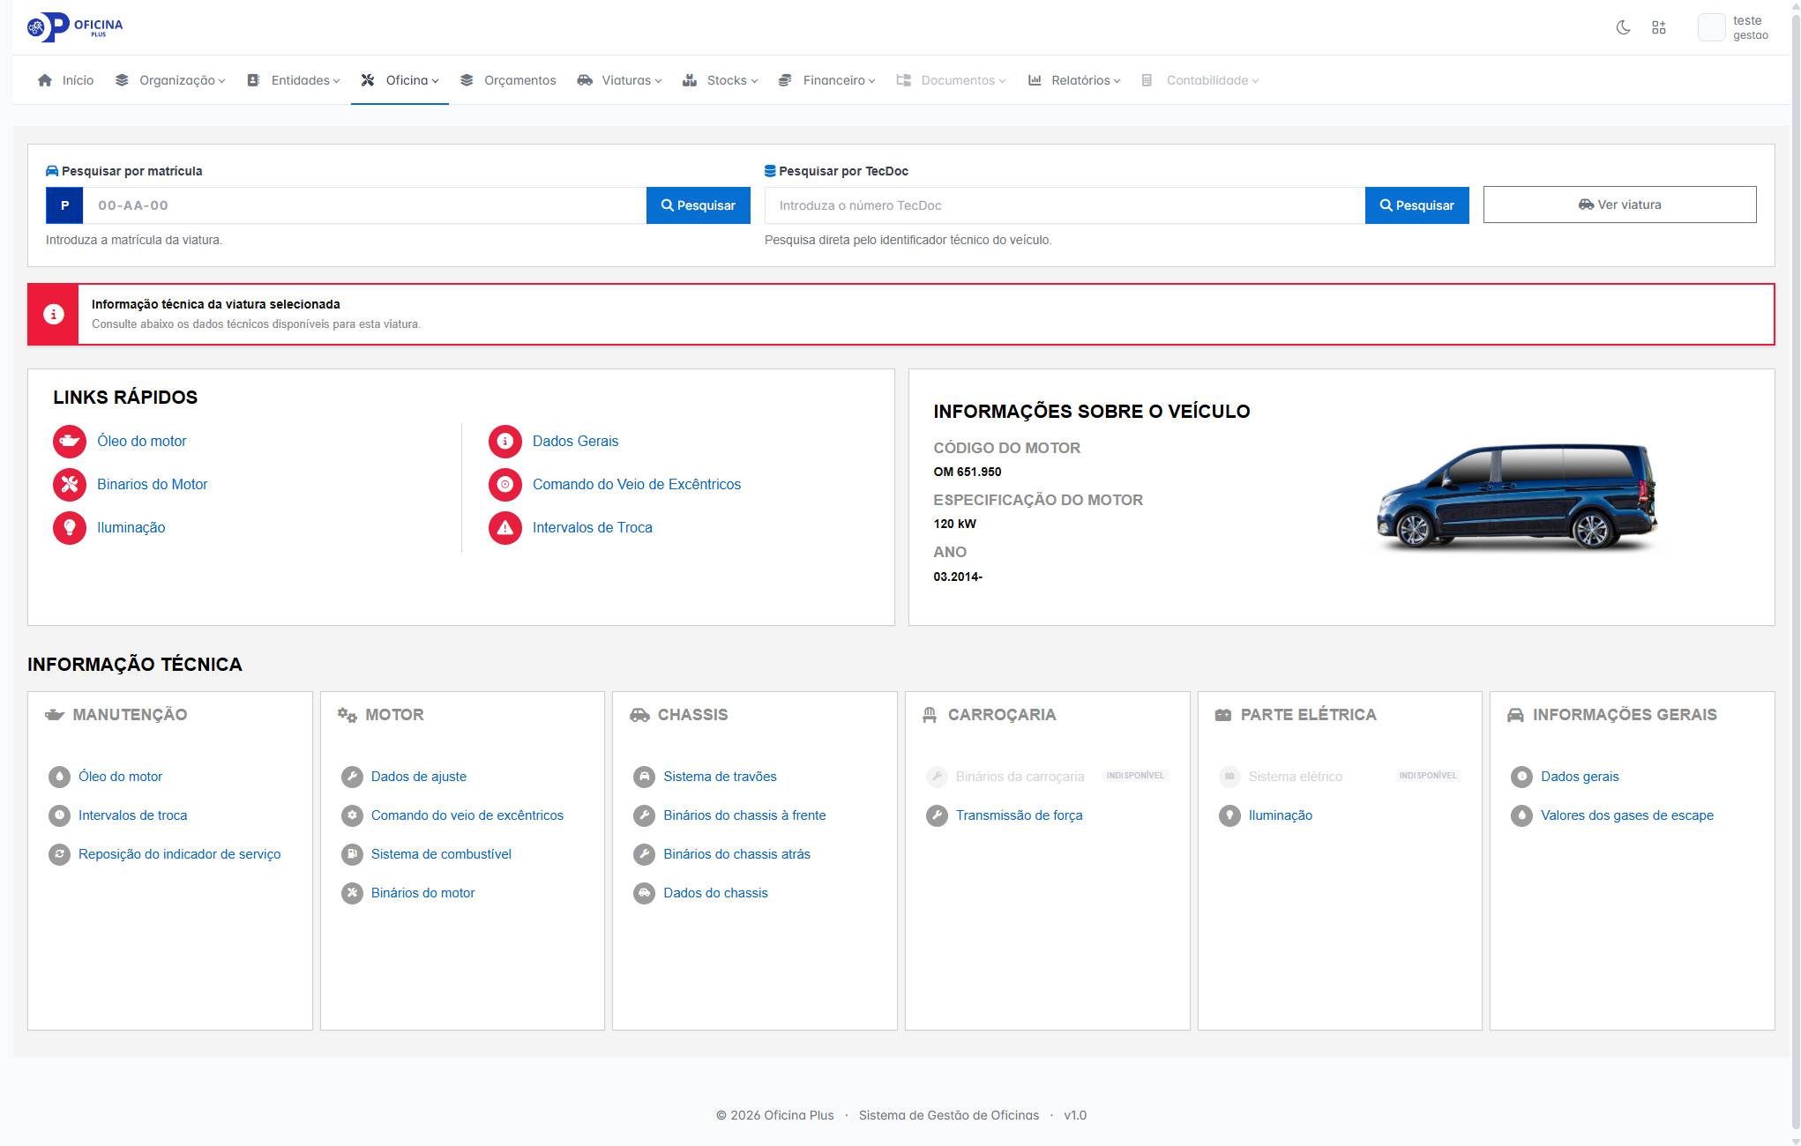The height and width of the screenshot is (1146, 1801).
Task: Open the Orçamentos tab
Action: (x=508, y=80)
